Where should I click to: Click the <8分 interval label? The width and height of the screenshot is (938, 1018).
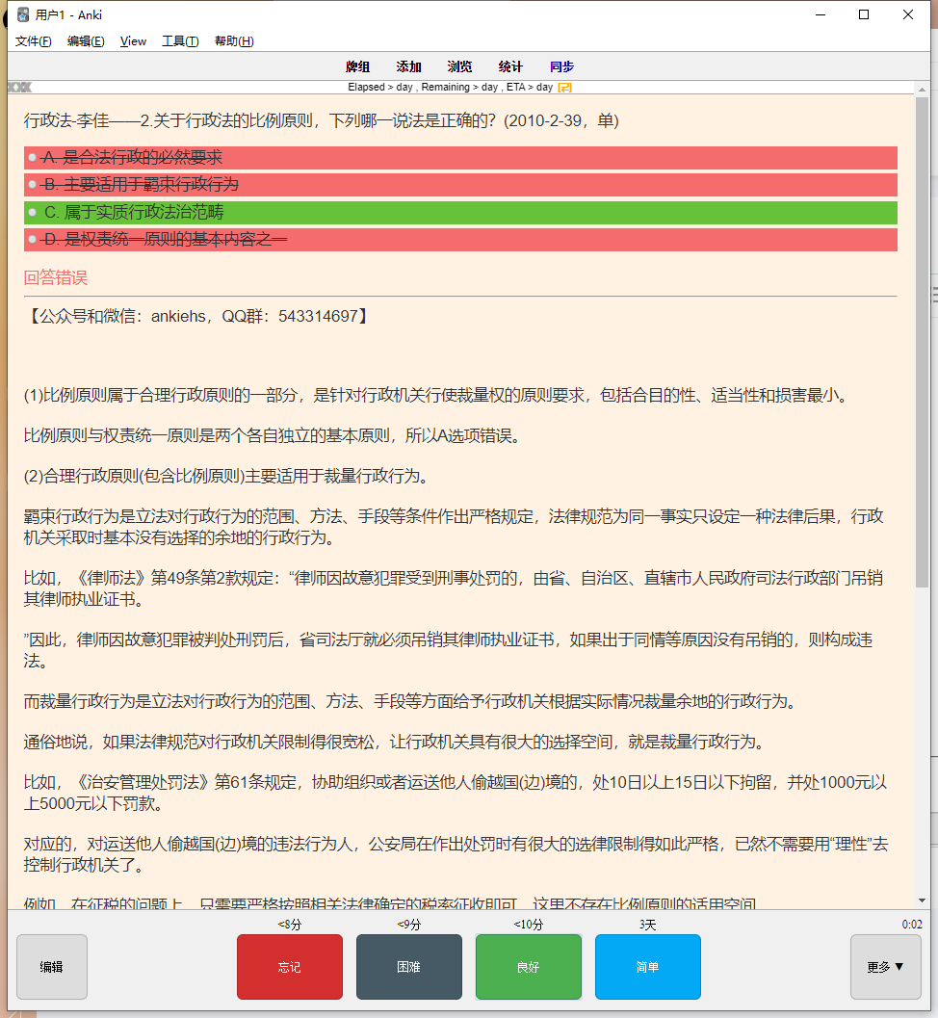coord(290,924)
